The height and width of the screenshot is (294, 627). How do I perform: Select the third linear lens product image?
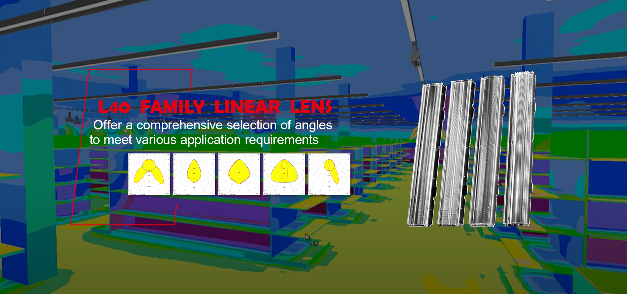tap(487, 151)
